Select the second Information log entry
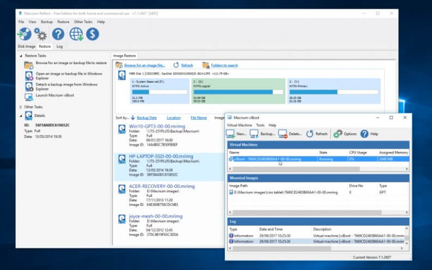Viewport: 432px width, 270px height. click(x=317, y=241)
